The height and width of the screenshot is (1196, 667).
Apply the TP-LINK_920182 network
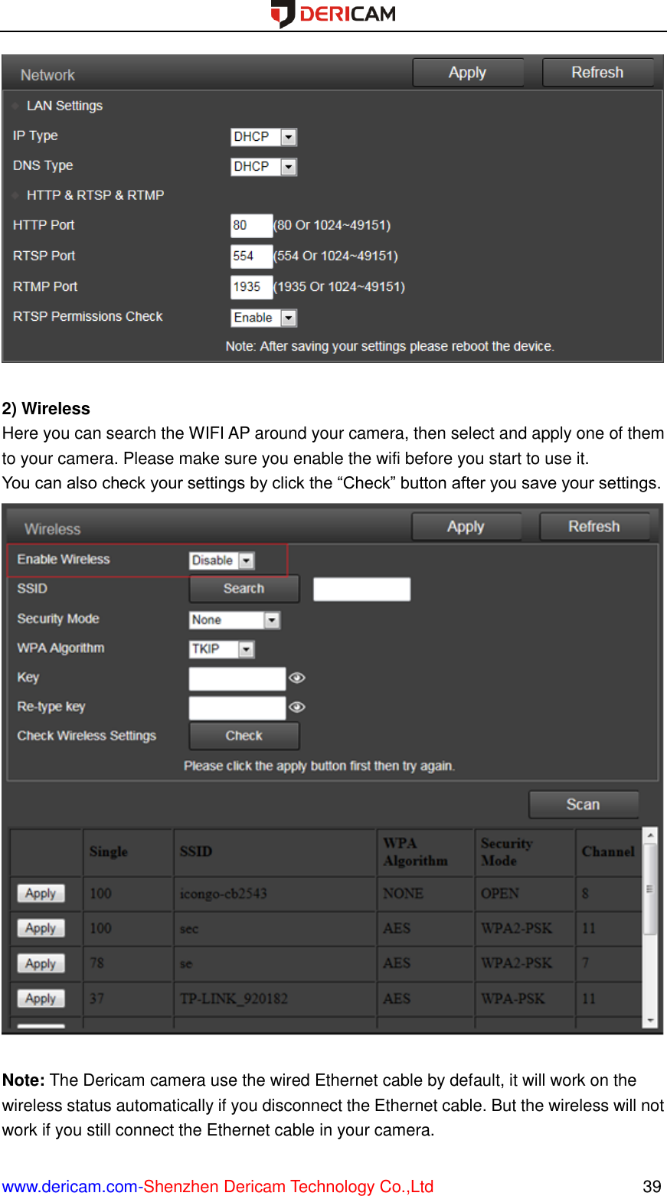[x=41, y=999]
